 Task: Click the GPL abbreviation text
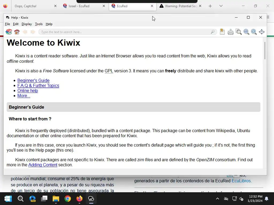point(109,71)
